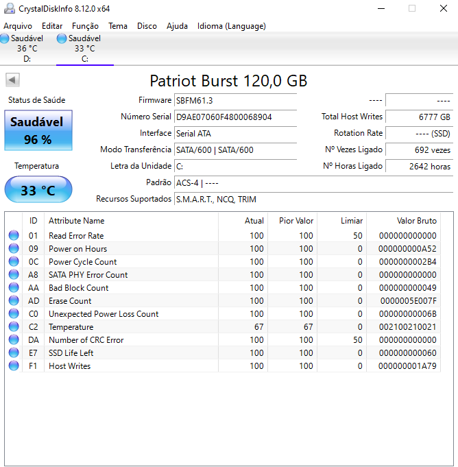Select the Power on Hours attribute name
Screen dimensions: 458x467
coord(77,249)
